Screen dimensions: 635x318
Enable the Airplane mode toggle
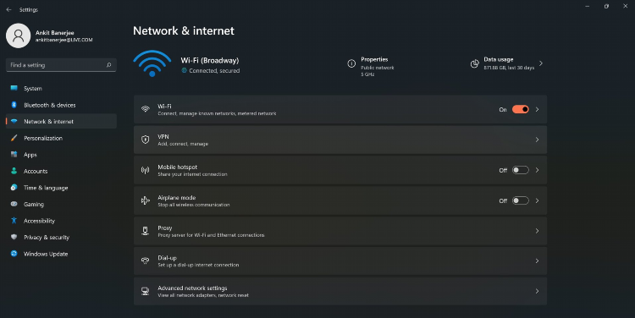click(521, 200)
